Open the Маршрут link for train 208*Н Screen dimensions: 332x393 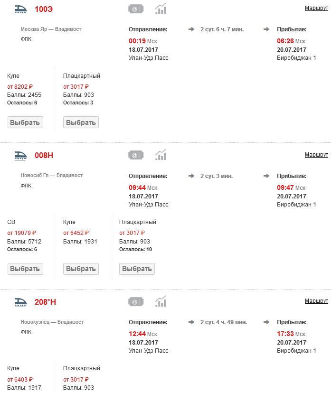click(x=316, y=301)
